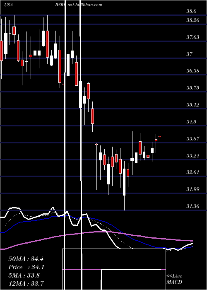This screenshot has height=290, width=207.
Task: Click the 50MA : 34.4 readout
Action: (26, 259)
